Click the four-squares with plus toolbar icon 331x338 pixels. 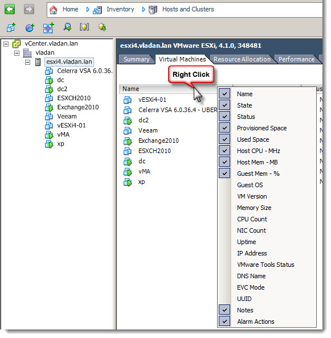[48, 27]
